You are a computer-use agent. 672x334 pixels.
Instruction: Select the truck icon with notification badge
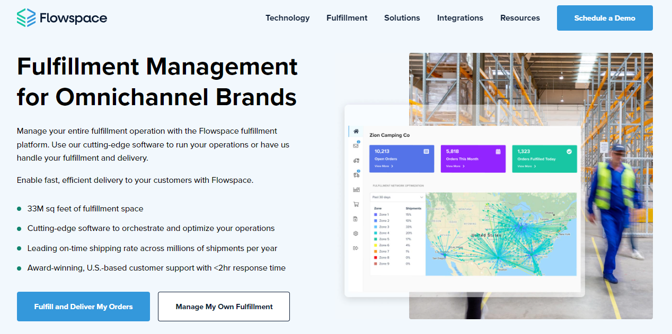356,174
